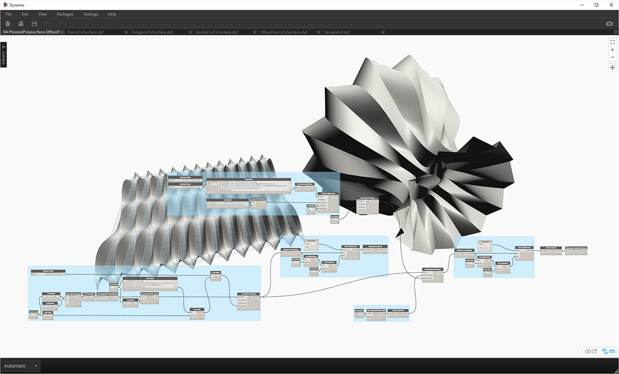Image resolution: width=619 pixels, height=374 pixels.
Task: Select the SampleSrf.dyf tab
Action: 337,32
